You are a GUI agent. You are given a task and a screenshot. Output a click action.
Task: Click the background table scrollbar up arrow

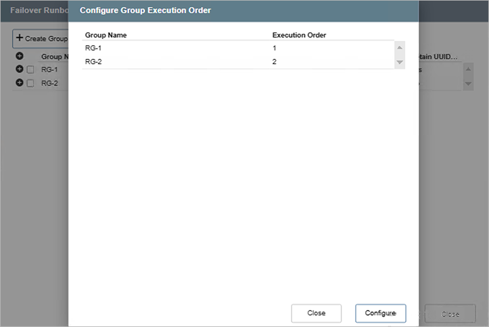tap(468, 69)
